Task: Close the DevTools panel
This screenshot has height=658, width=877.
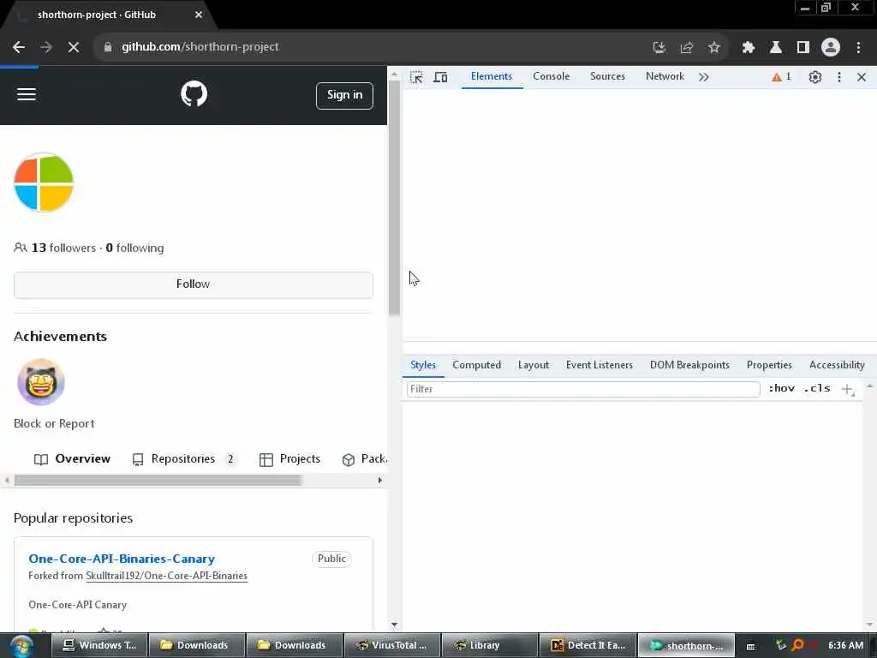Action: [x=862, y=77]
